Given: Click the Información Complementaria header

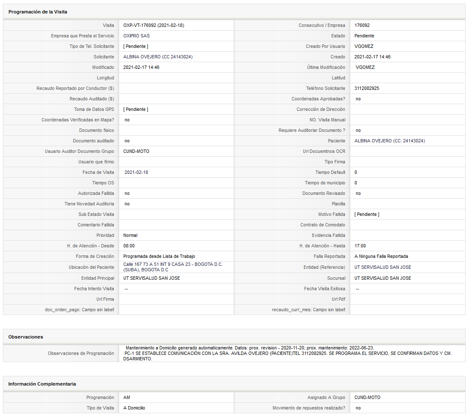Looking at the screenshot, I should pyautogui.click(x=42, y=384).
